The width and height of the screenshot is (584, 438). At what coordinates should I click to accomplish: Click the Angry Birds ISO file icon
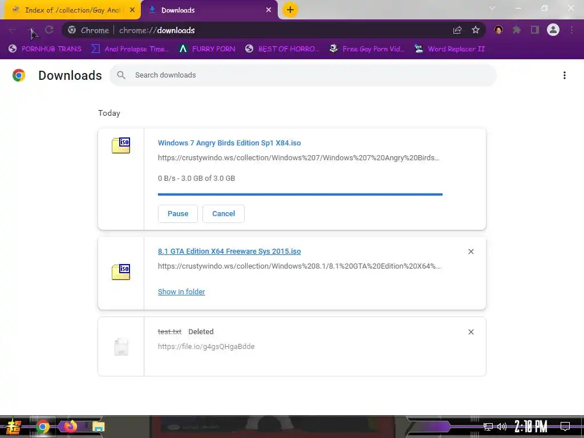[121, 145]
